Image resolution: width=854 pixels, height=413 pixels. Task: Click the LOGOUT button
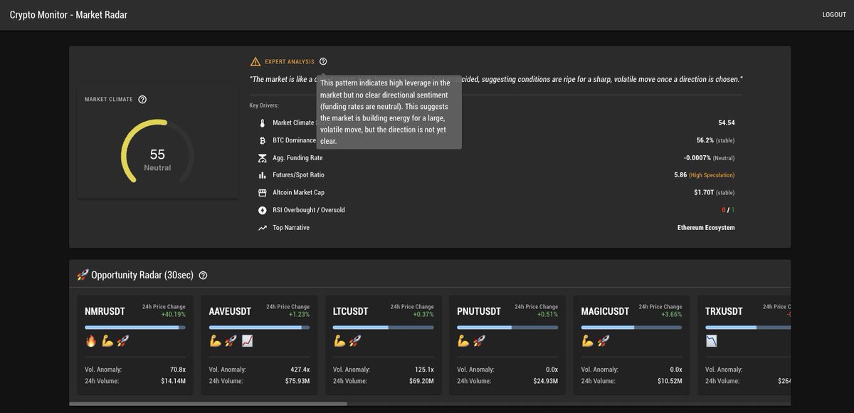(x=834, y=15)
